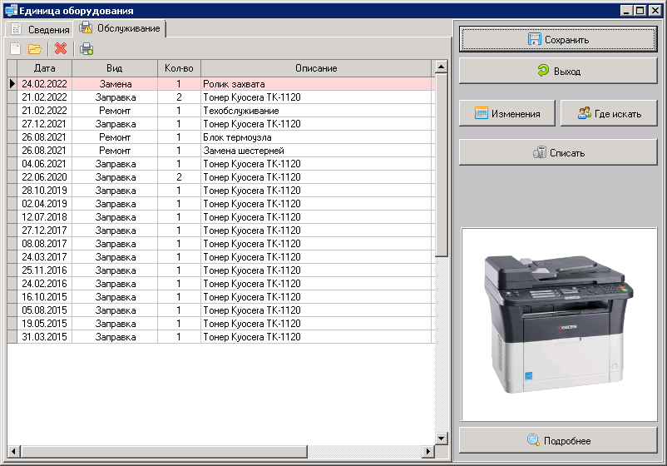The image size is (667, 466).
Task: Select the date cell 24.03.2017
Action: pyautogui.click(x=45, y=257)
